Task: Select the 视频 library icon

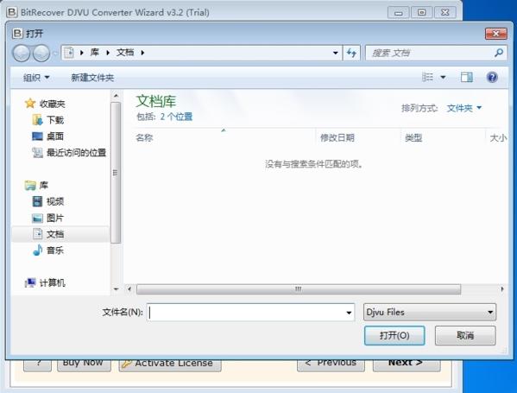Action: pos(37,201)
